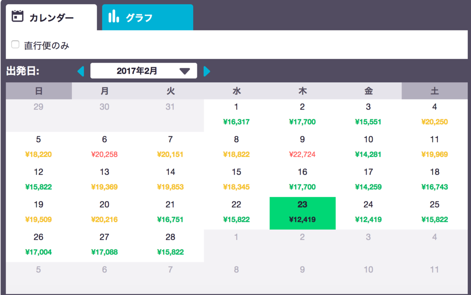Viewport: 471px width, 295px height.
Task: Choose February 8 priced ¥18,822
Action: click(x=237, y=148)
